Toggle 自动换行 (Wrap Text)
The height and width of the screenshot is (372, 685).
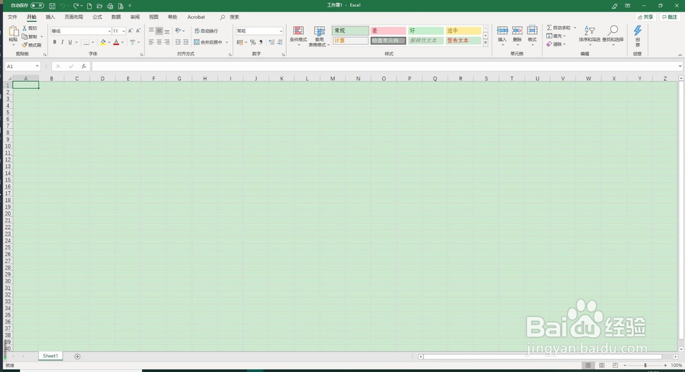pos(206,31)
